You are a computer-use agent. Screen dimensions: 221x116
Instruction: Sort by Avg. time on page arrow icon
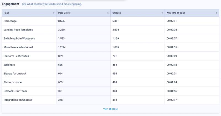[x=217, y=13]
